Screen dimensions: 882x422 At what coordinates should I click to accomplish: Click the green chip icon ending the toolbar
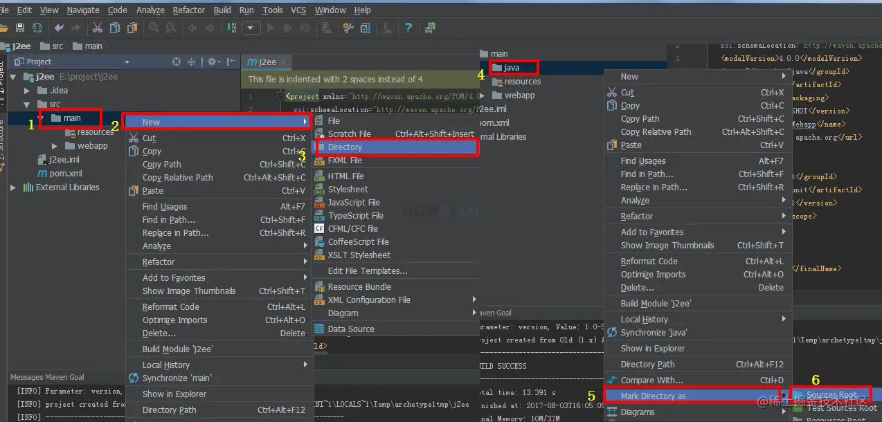pyautogui.click(x=431, y=28)
